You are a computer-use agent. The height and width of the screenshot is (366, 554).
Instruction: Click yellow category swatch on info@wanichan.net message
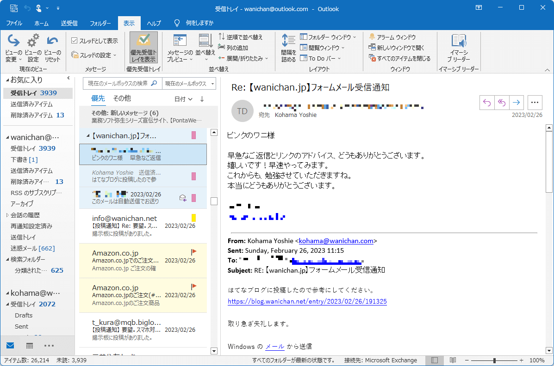[193, 218]
